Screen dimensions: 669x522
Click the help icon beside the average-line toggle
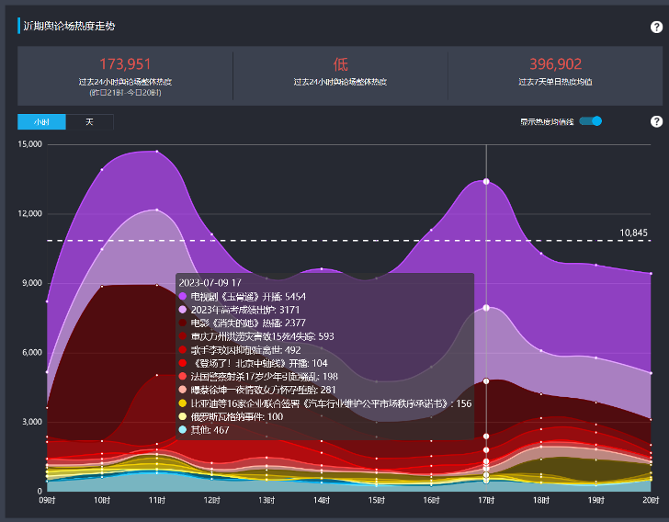point(656,121)
